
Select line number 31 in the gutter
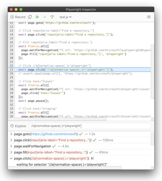(11, 101)
